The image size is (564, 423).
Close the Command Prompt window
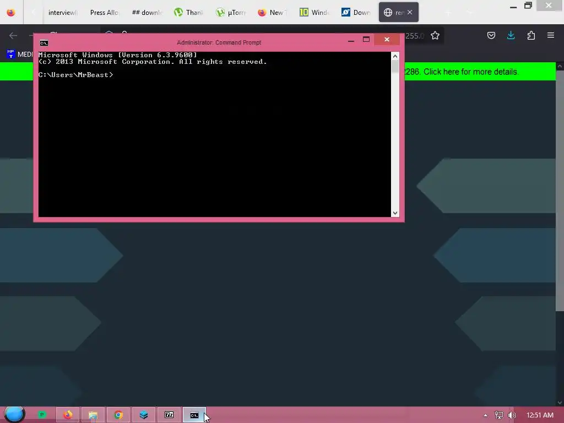click(387, 40)
